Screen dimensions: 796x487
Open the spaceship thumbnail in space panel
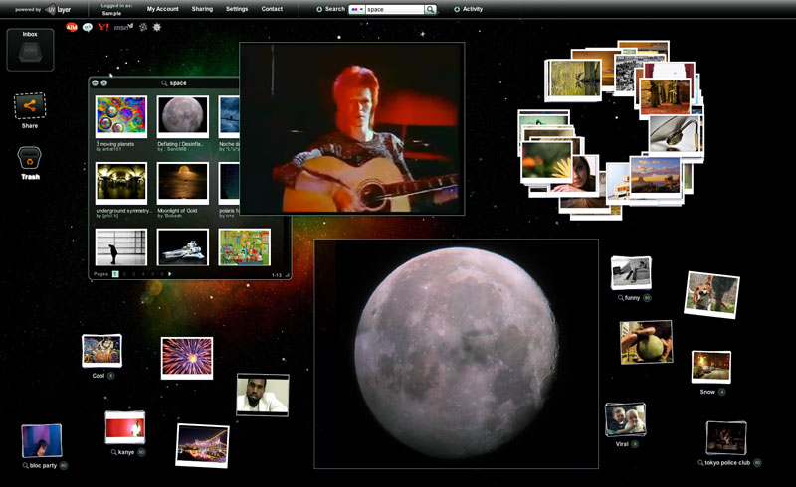(183, 247)
